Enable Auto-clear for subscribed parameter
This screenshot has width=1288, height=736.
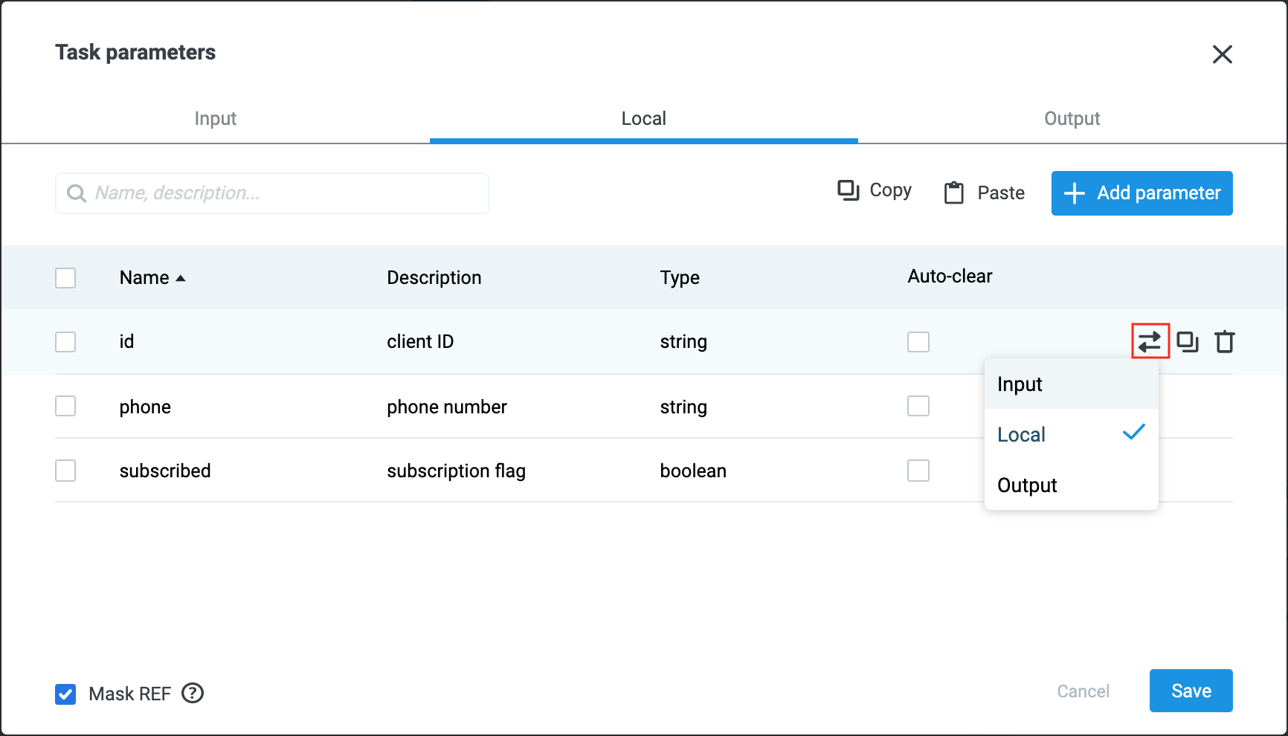[918, 471]
